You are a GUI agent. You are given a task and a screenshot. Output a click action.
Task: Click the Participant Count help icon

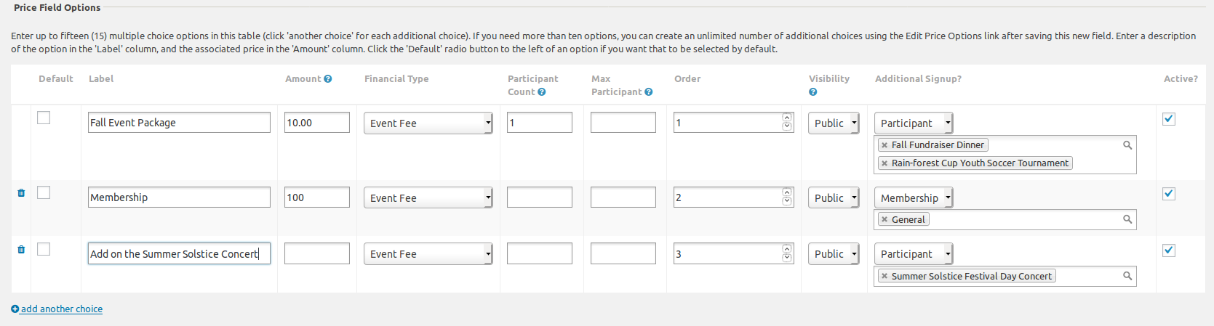[x=542, y=92]
